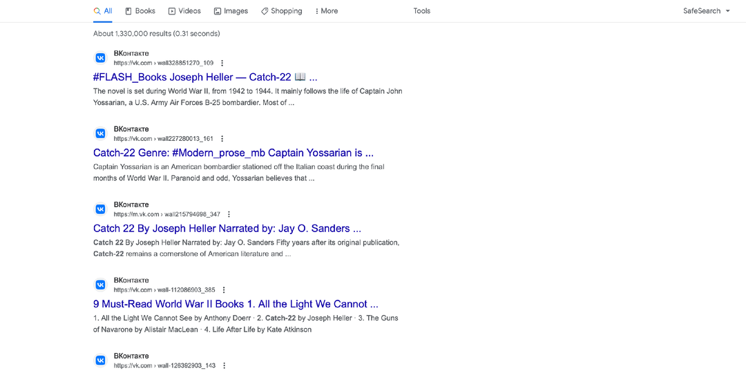
Task: Open the Catch-22 Genre #Modern_prose_mb result
Action: tap(233, 153)
